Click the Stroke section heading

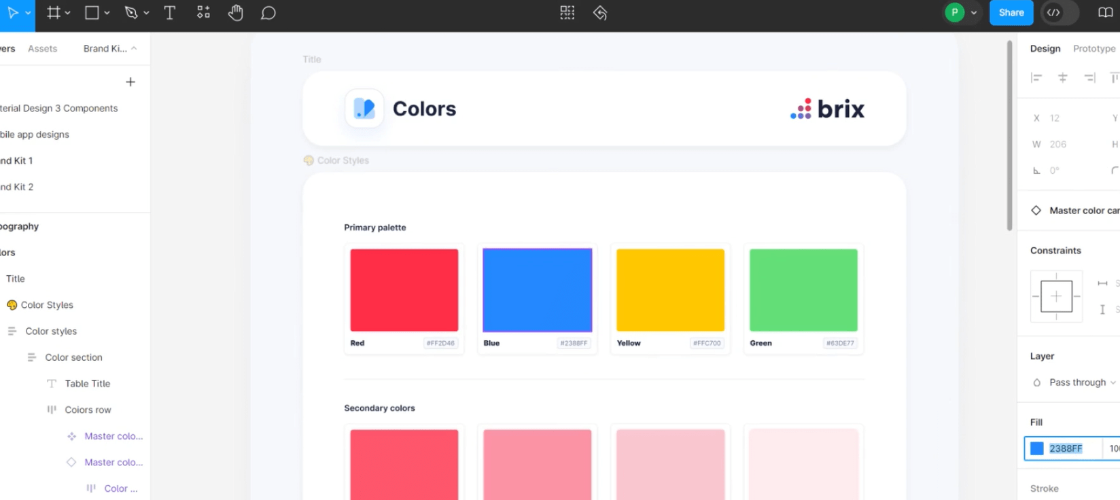click(1045, 488)
